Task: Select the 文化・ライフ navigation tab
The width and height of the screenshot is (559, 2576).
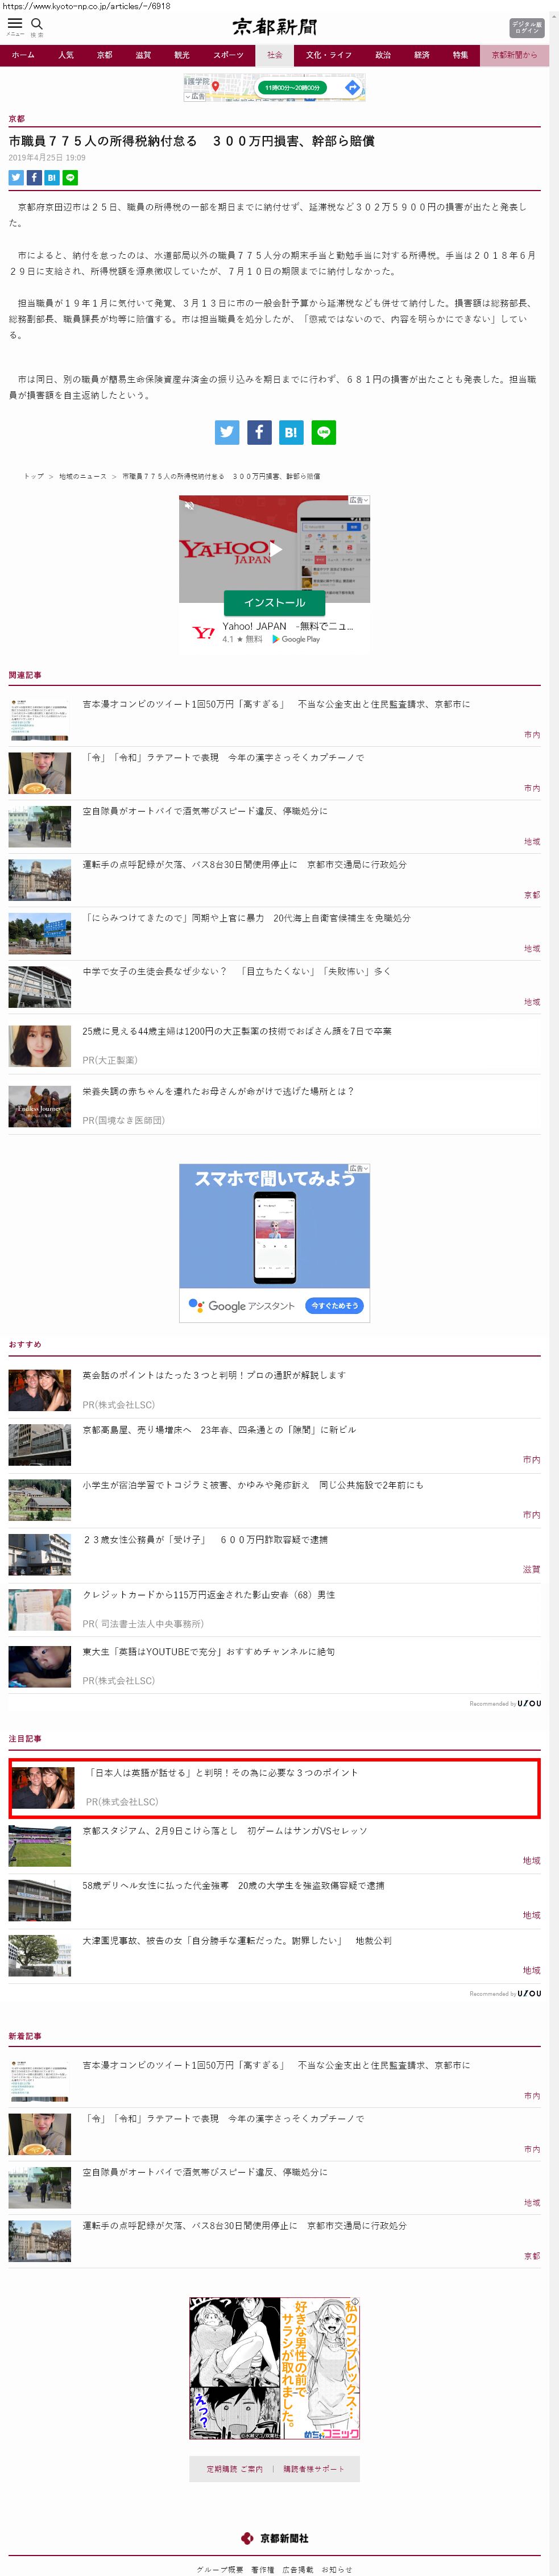Action: click(x=328, y=55)
